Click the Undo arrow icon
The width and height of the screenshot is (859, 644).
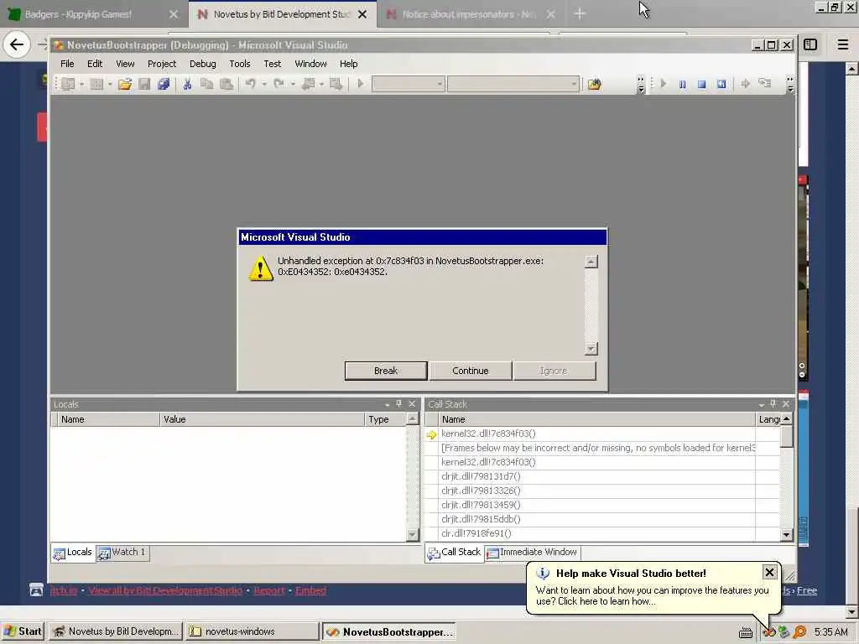pyautogui.click(x=250, y=84)
